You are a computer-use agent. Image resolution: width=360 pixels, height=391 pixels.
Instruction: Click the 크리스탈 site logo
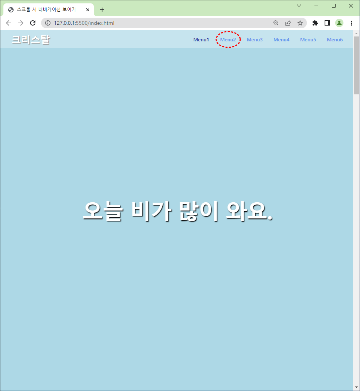tap(31, 39)
